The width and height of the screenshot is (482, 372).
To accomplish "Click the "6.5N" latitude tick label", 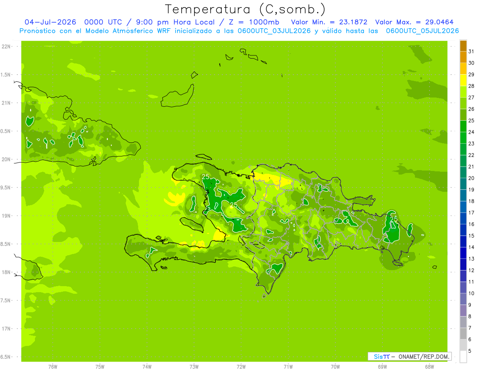I will (x=6, y=357).
